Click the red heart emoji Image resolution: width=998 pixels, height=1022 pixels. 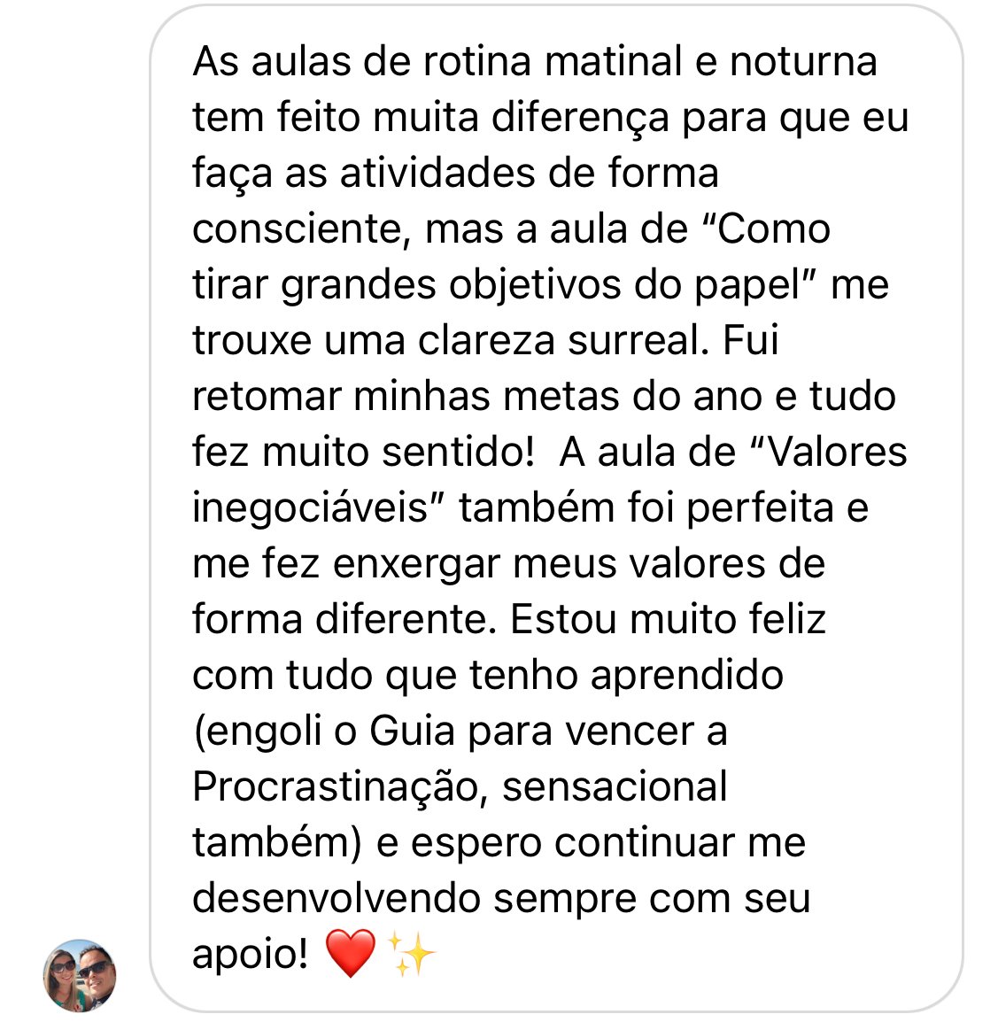click(351, 955)
